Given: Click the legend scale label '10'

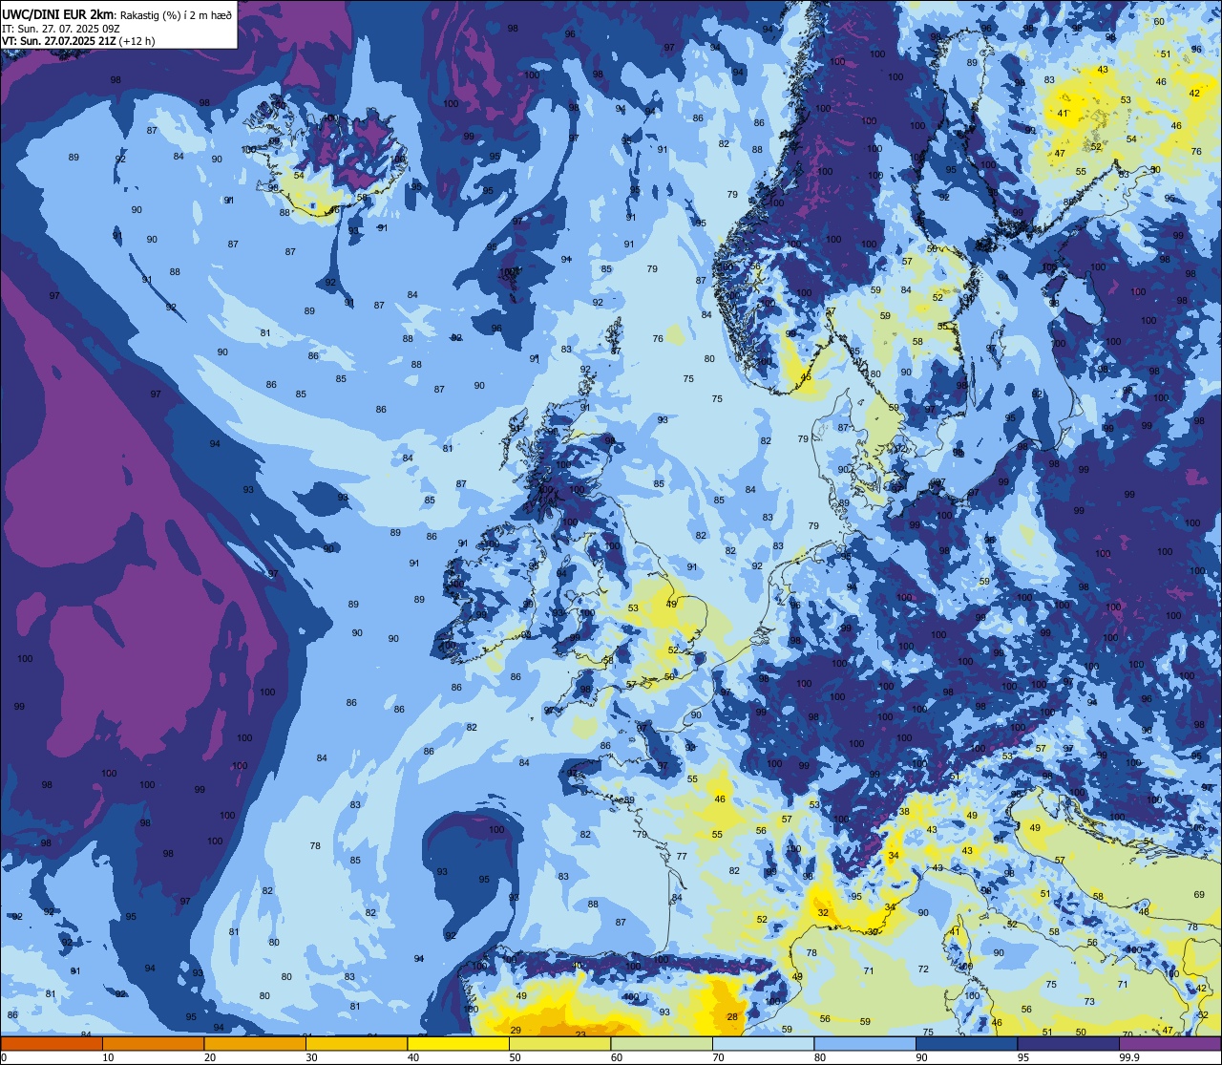Looking at the screenshot, I should (x=108, y=1057).
